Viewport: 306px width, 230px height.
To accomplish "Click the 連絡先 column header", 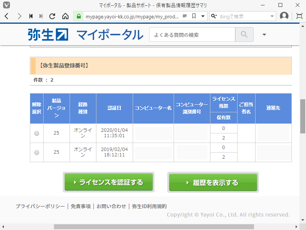I will pyautogui.click(x=273, y=108).
